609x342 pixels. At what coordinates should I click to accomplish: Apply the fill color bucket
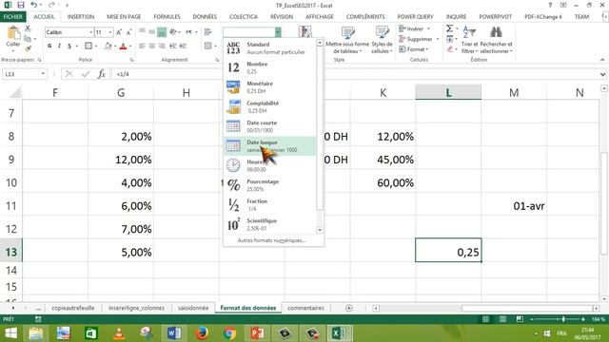(x=108, y=46)
